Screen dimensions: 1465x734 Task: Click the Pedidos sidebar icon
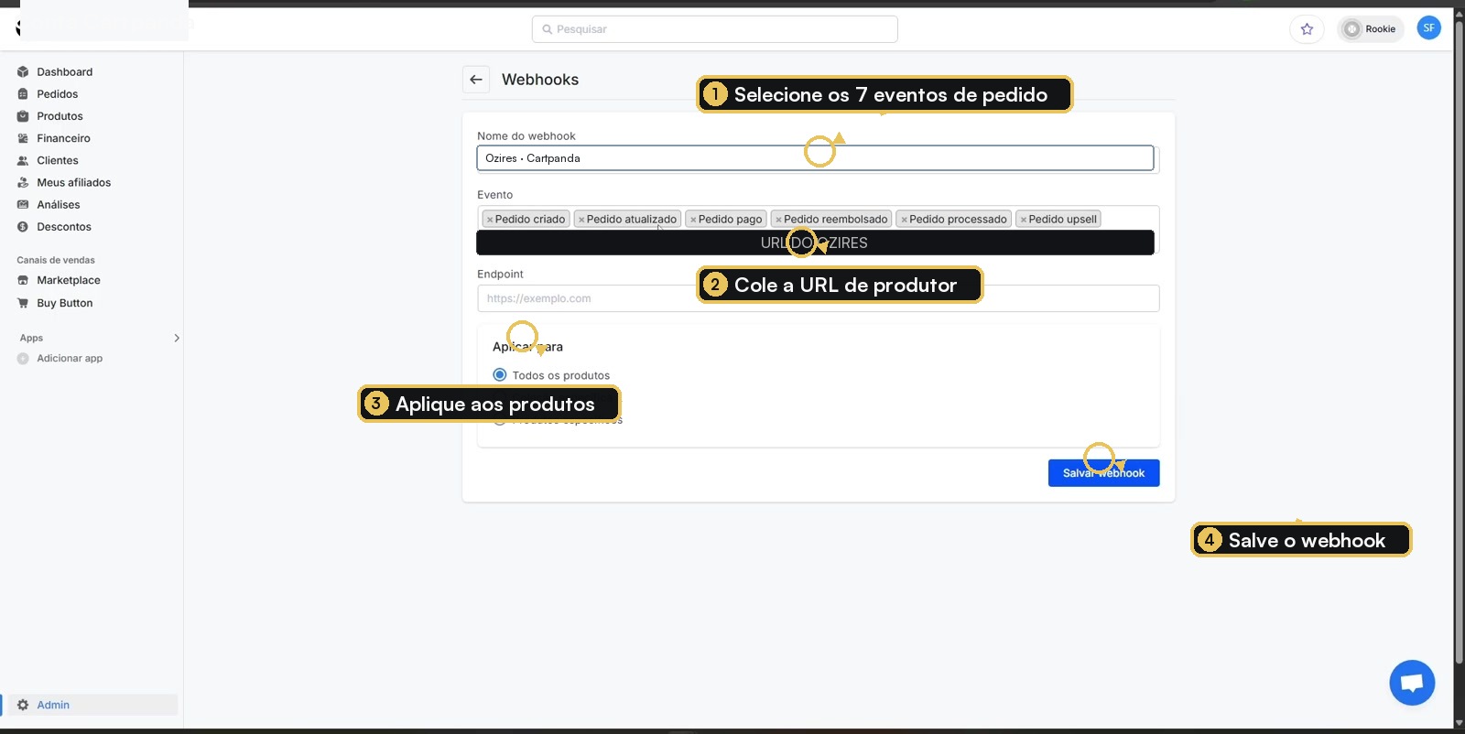click(23, 94)
